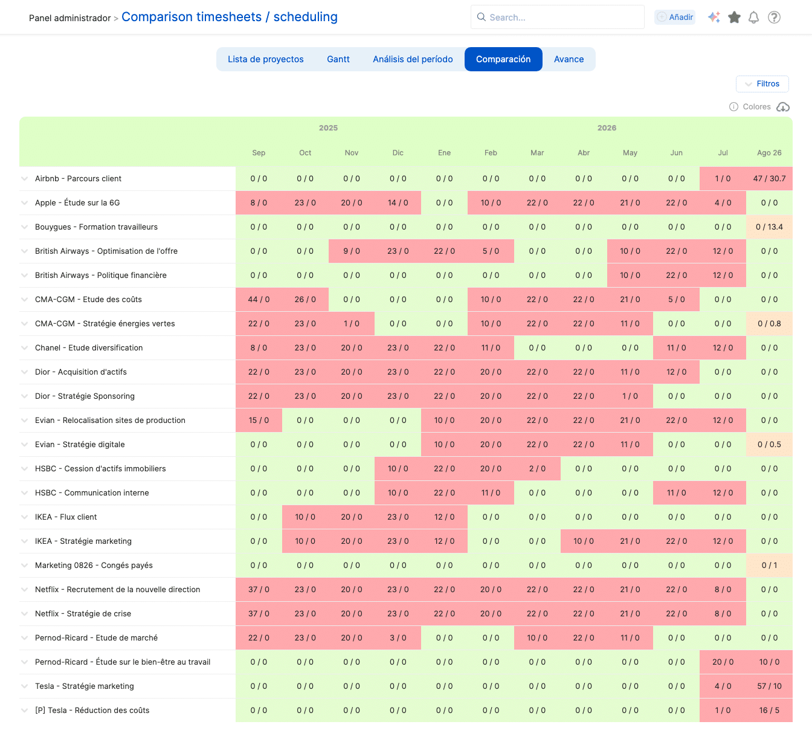Viewport: 812px width, 736px height.
Task: Click Evian Relocalisation Sep cell 15 / 0
Action: click(x=259, y=421)
